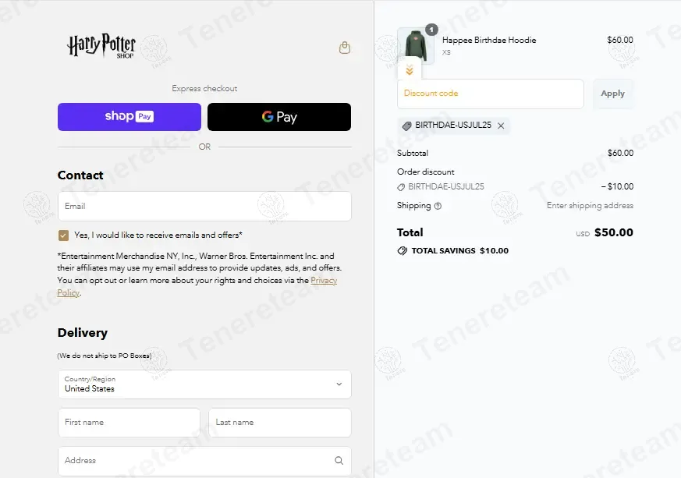
Task: Uncheck the receive emails and offers checkbox
Action: click(x=63, y=235)
